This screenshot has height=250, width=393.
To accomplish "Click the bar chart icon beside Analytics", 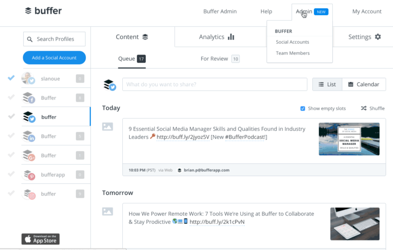I will coord(231,37).
